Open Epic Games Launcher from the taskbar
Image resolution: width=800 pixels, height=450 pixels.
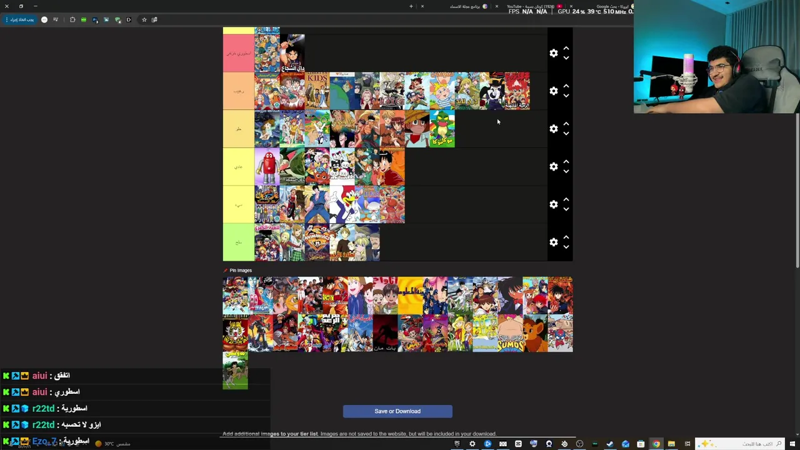tap(457, 444)
